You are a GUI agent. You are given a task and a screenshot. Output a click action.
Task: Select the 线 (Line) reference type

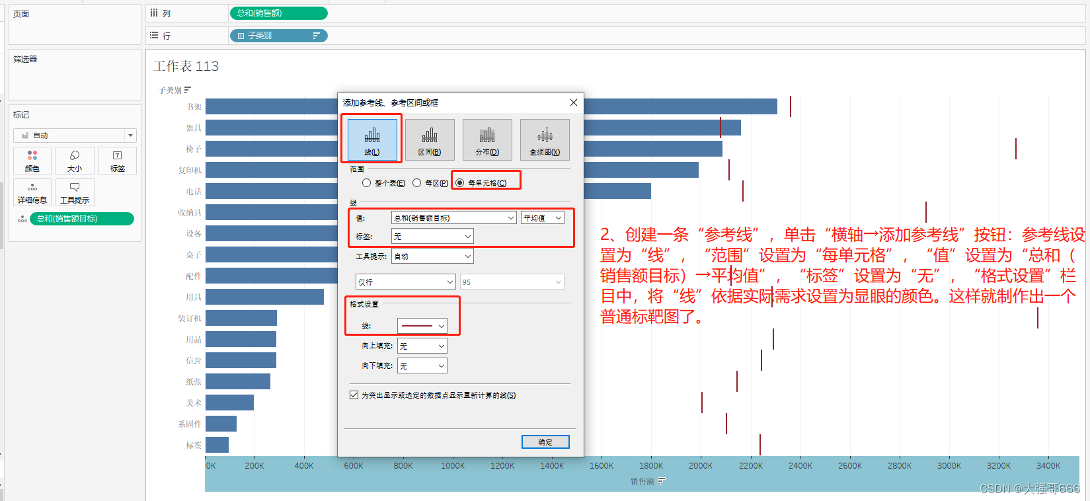[x=372, y=139]
